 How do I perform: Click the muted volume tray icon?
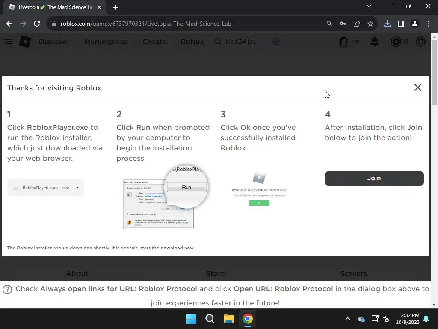[386, 319]
